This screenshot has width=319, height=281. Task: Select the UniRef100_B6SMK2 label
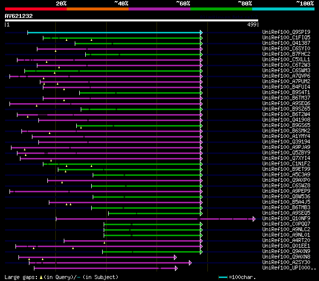coord(286,131)
